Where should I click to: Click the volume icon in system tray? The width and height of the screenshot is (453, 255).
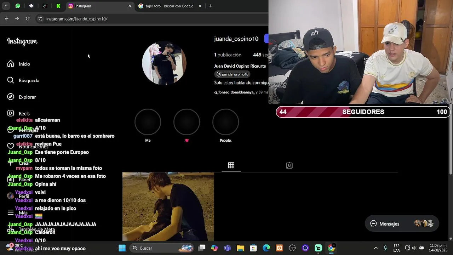tap(414, 248)
